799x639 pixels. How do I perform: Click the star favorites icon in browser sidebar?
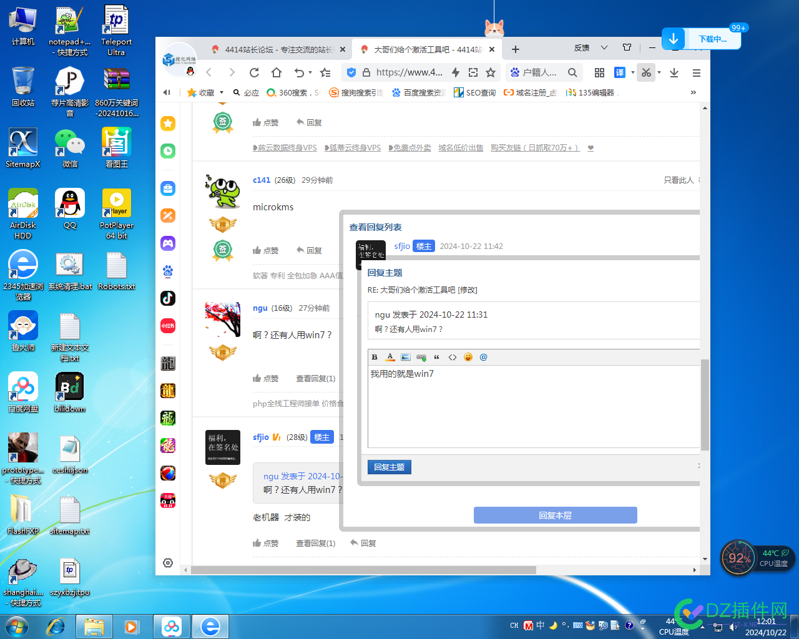point(168,124)
